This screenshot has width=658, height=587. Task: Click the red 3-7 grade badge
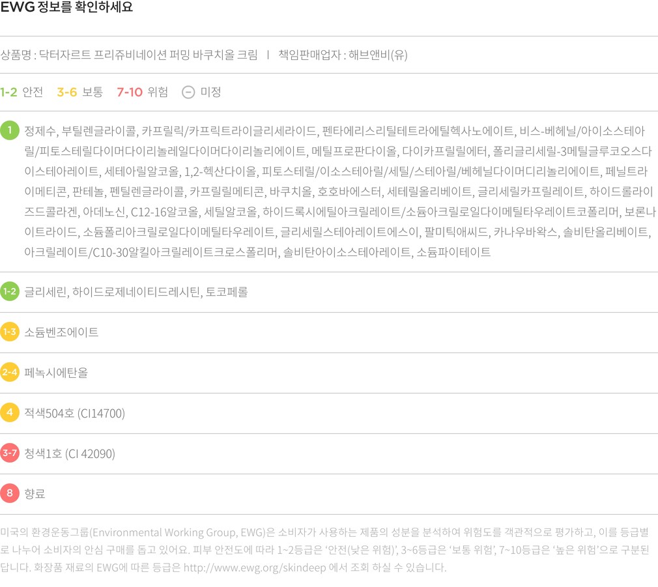click(x=10, y=453)
